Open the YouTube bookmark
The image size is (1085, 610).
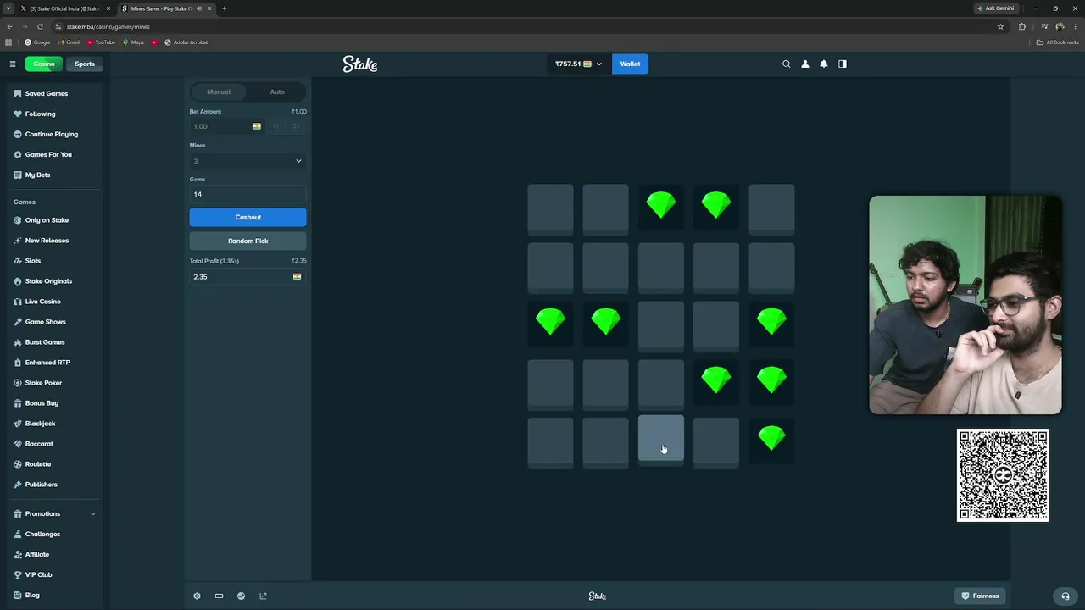pyautogui.click(x=101, y=42)
